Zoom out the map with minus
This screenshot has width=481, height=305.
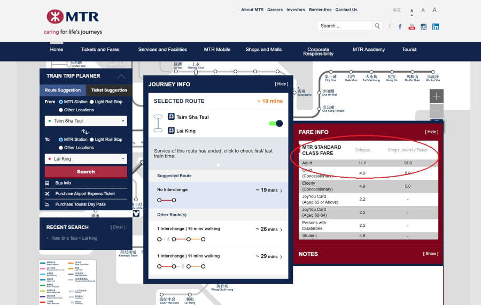point(436,111)
